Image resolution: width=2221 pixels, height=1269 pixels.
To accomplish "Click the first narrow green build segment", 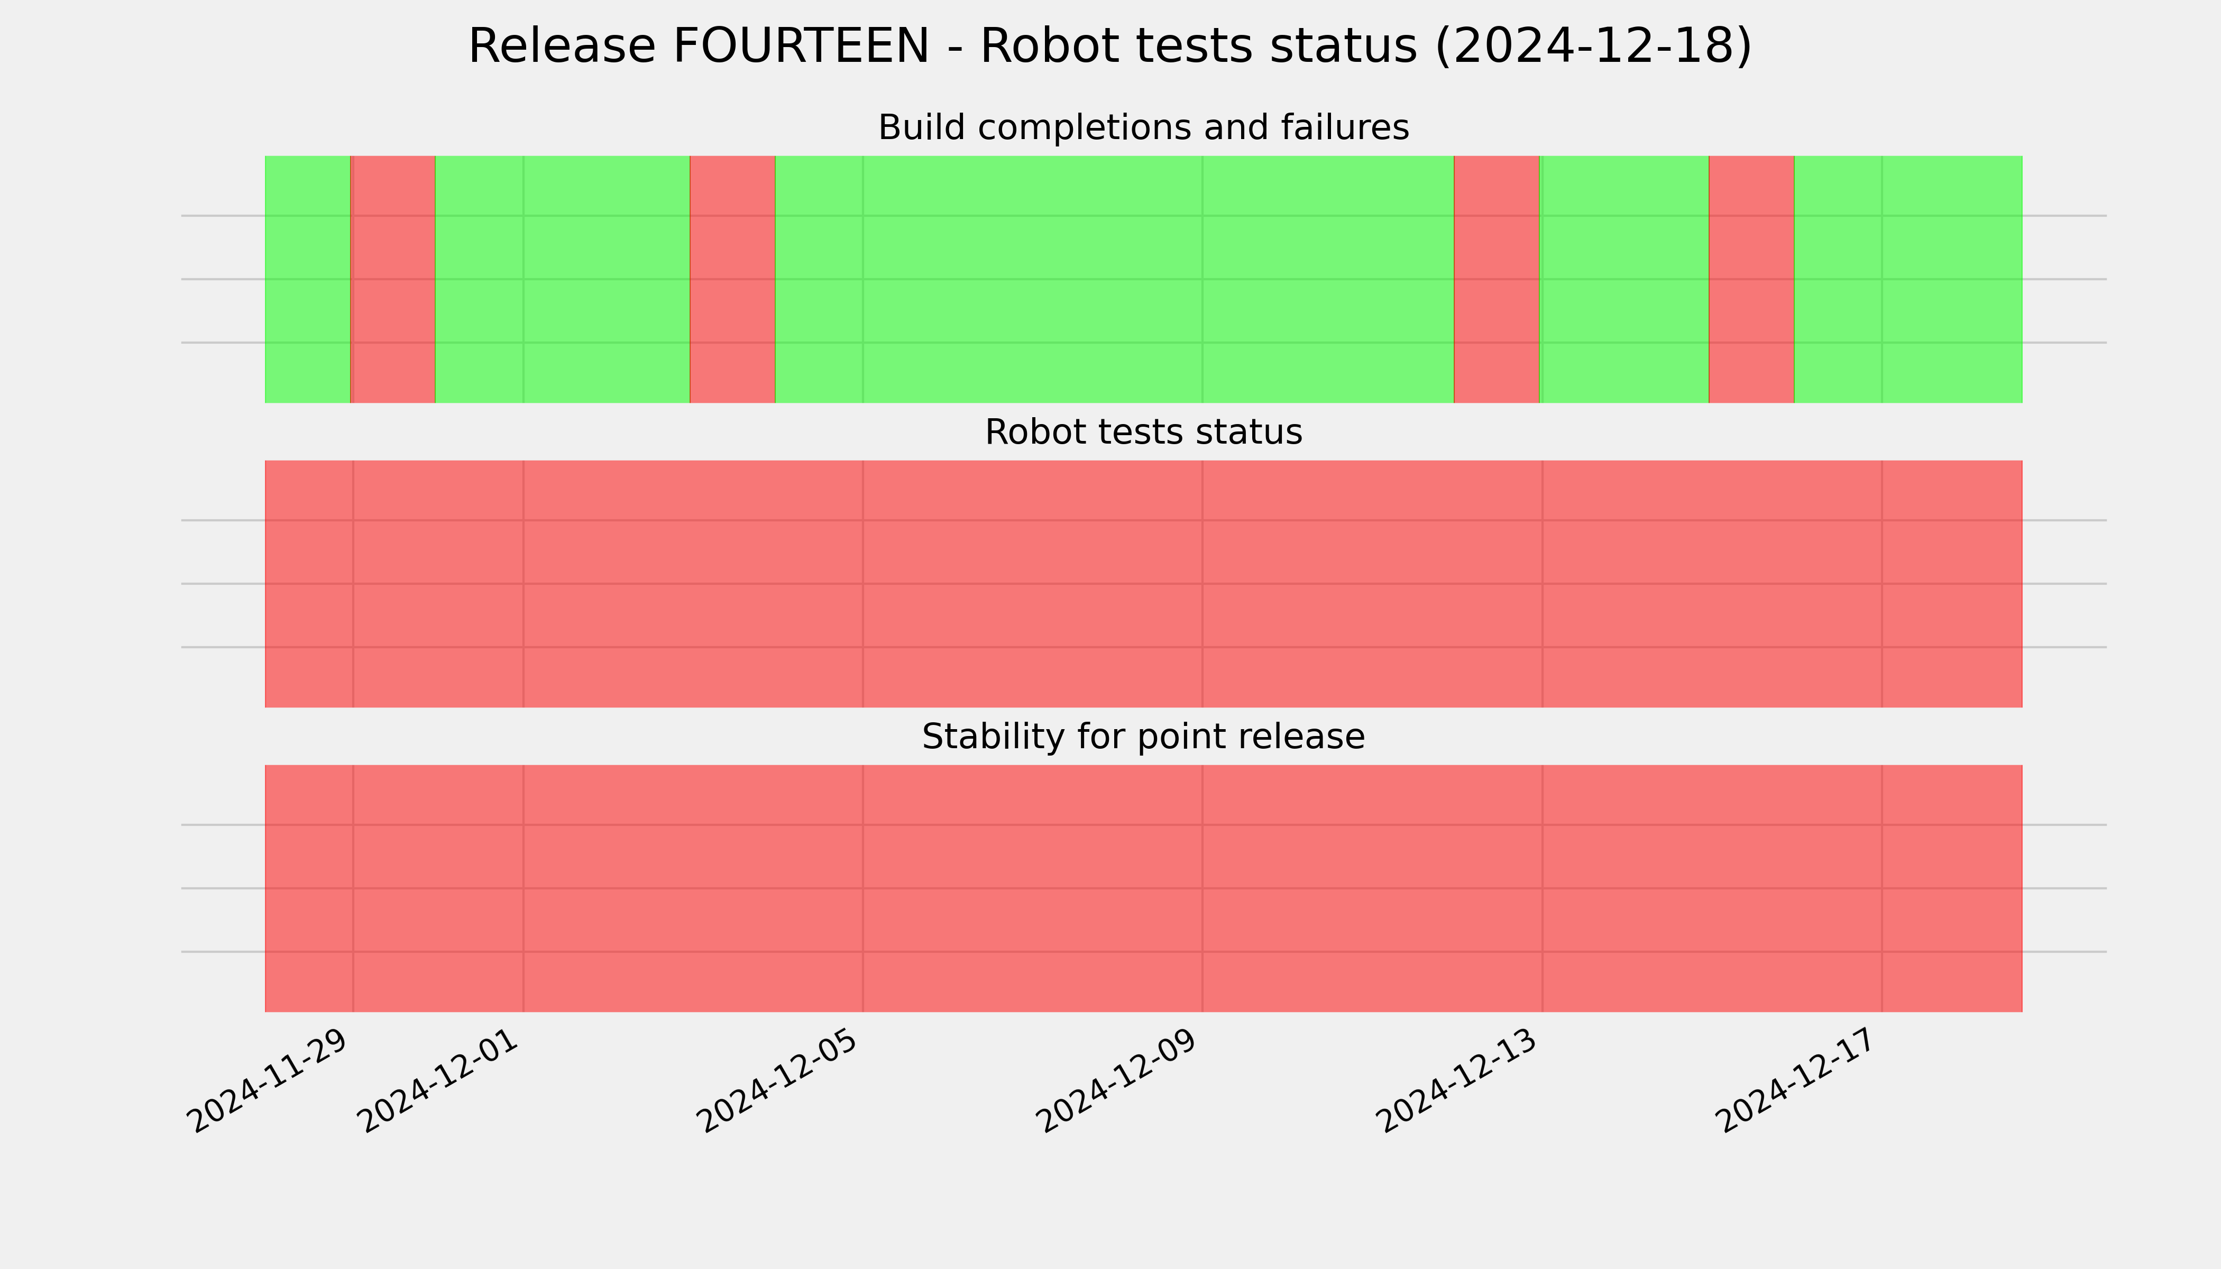I will click(308, 279).
